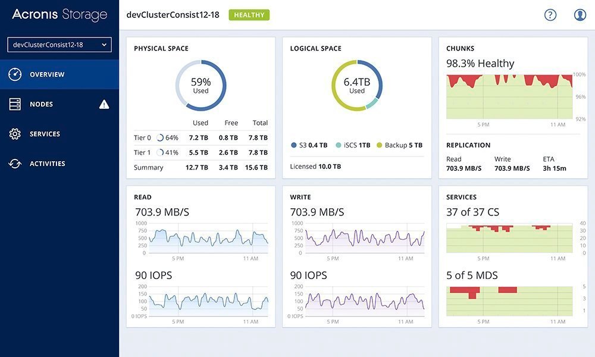This screenshot has width=595, height=357.
Task: Select the Services gear icon
Action: tap(17, 133)
